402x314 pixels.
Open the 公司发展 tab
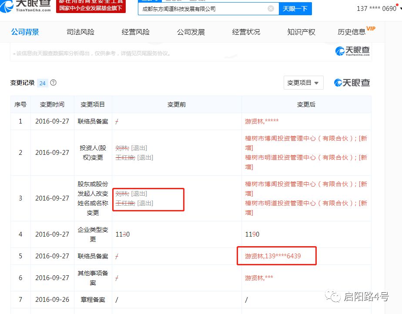coord(191,32)
